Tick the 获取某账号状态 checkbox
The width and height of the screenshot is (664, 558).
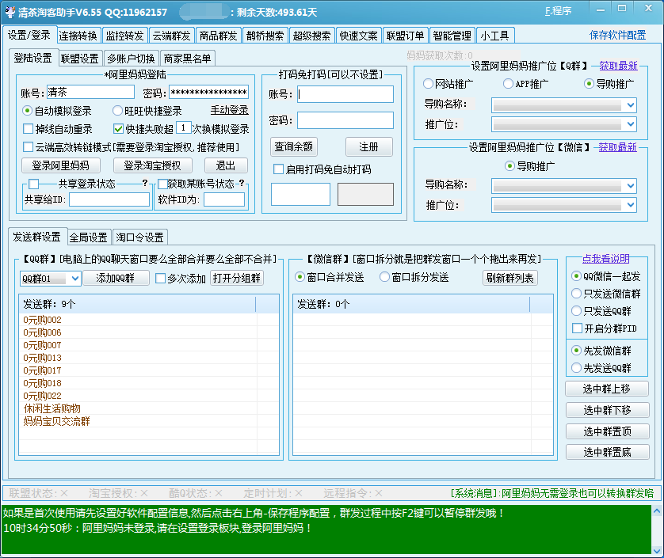click(162, 184)
